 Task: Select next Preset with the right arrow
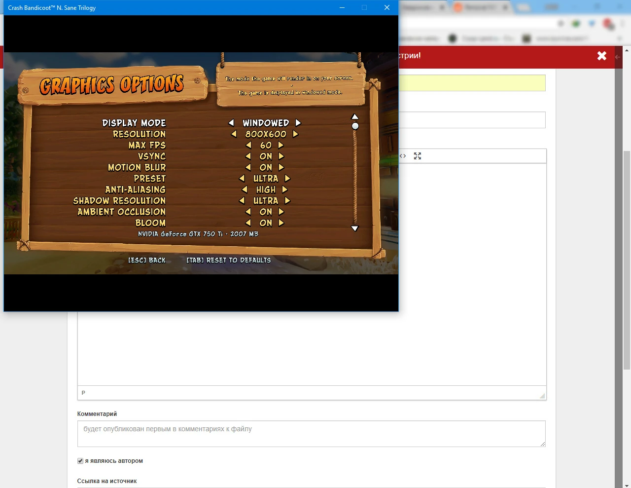[287, 178]
